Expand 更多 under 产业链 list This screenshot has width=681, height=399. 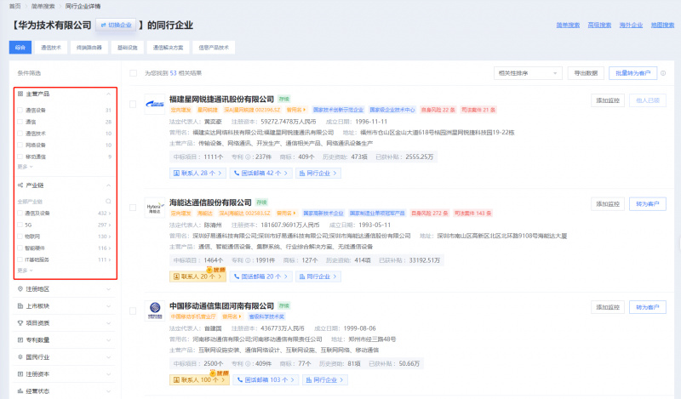[x=25, y=271]
